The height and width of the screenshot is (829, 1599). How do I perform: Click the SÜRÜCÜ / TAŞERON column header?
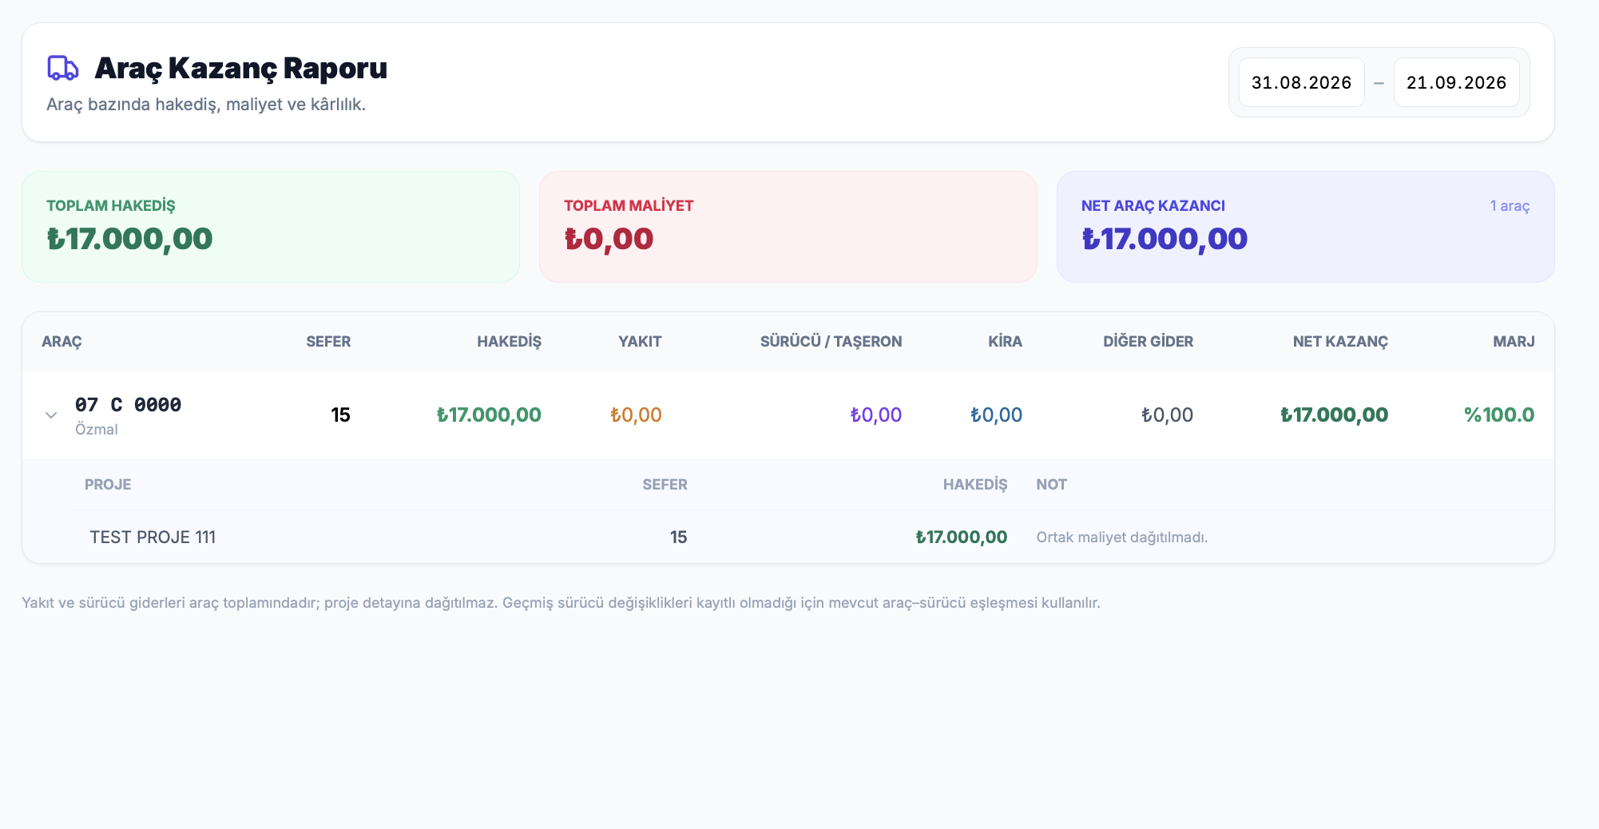click(x=831, y=342)
